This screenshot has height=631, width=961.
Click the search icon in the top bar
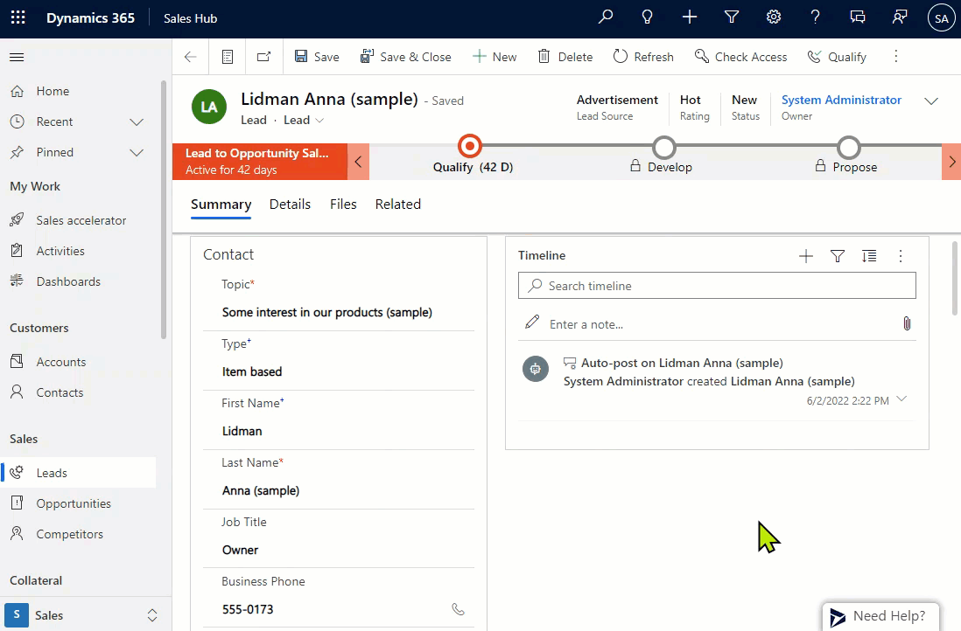pos(605,17)
